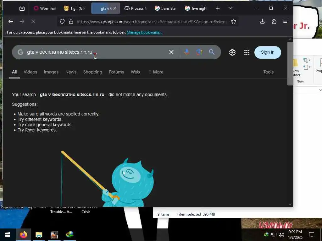The height and width of the screenshot is (241, 322).
Task: Open the Firefox downloads panel
Action: [x=263, y=21]
